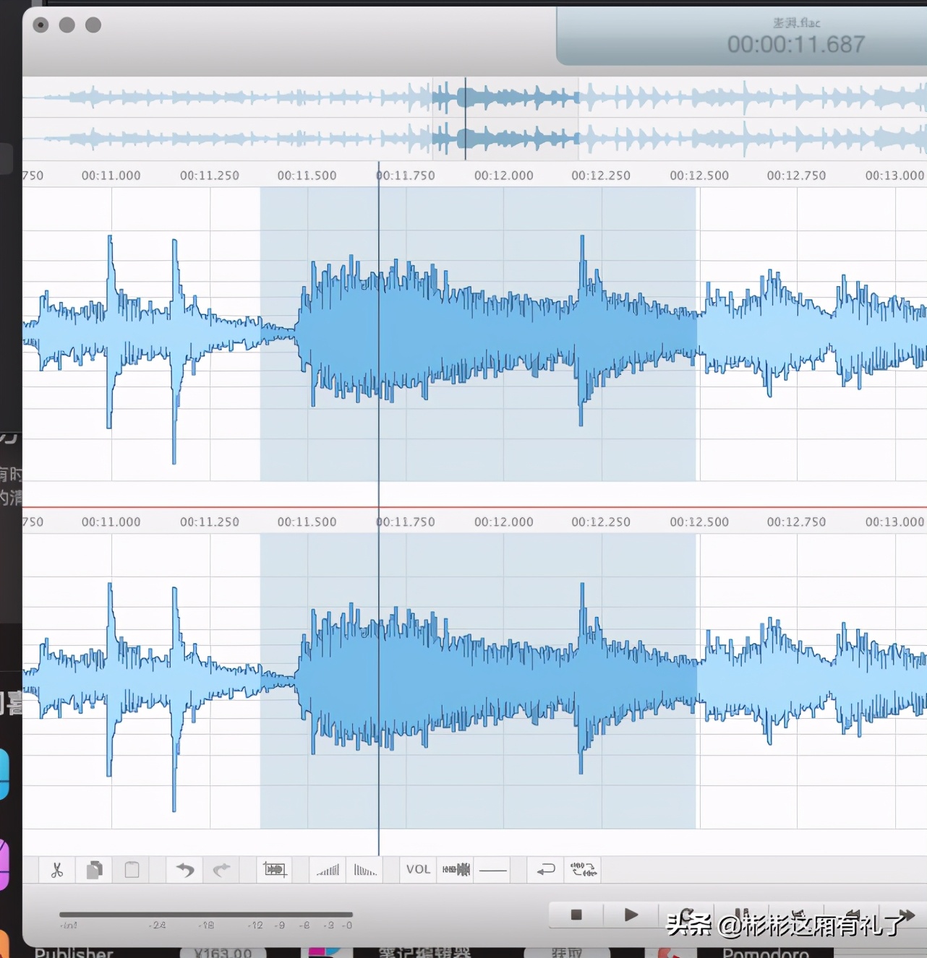Click the normalize waveform icon
Viewport: 927px width, 958px height.
pos(456,870)
